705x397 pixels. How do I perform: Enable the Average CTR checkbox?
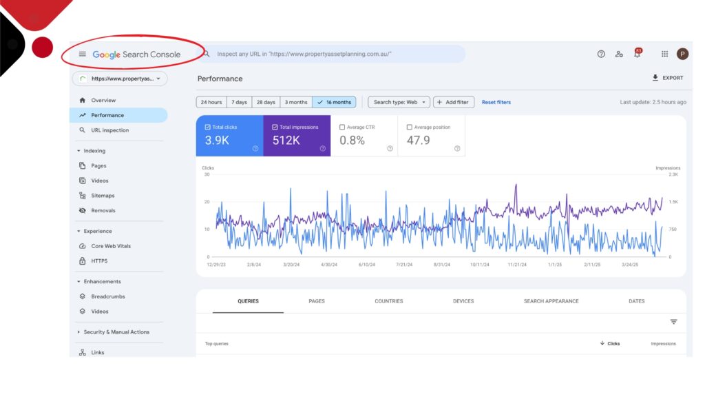(342, 128)
